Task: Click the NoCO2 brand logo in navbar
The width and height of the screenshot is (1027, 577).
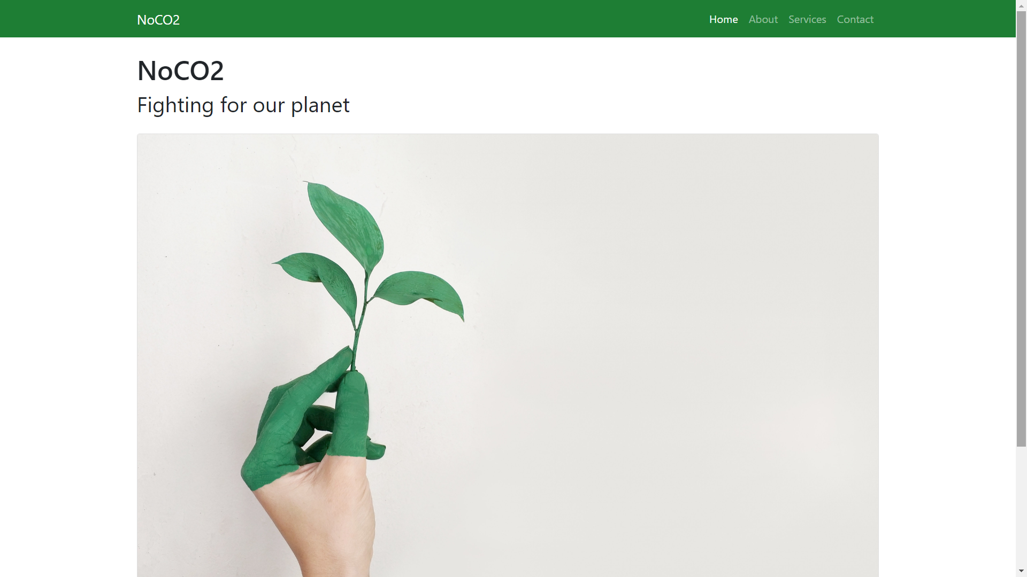Action: coord(158,20)
